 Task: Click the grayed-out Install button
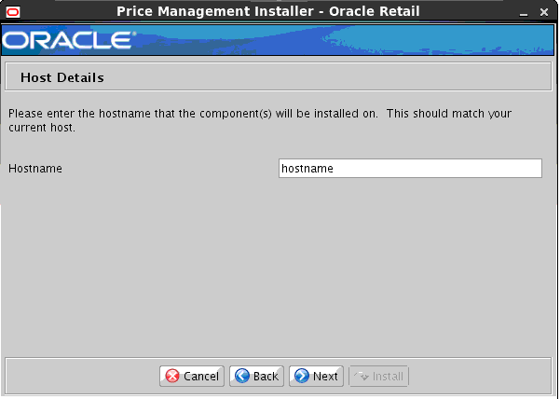click(x=378, y=376)
